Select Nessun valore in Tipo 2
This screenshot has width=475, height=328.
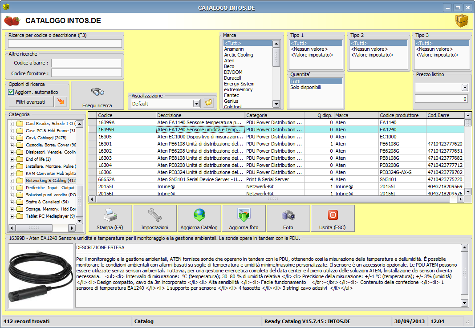click(378, 49)
